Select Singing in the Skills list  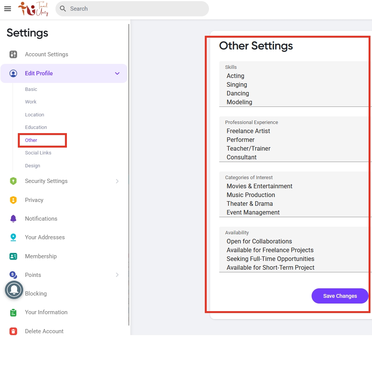click(x=237, y=84)
